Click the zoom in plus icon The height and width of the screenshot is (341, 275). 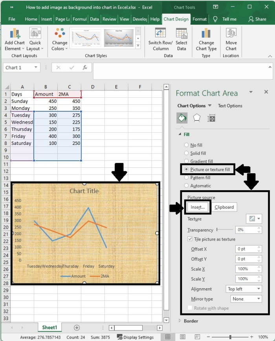[x=251, y=337]
